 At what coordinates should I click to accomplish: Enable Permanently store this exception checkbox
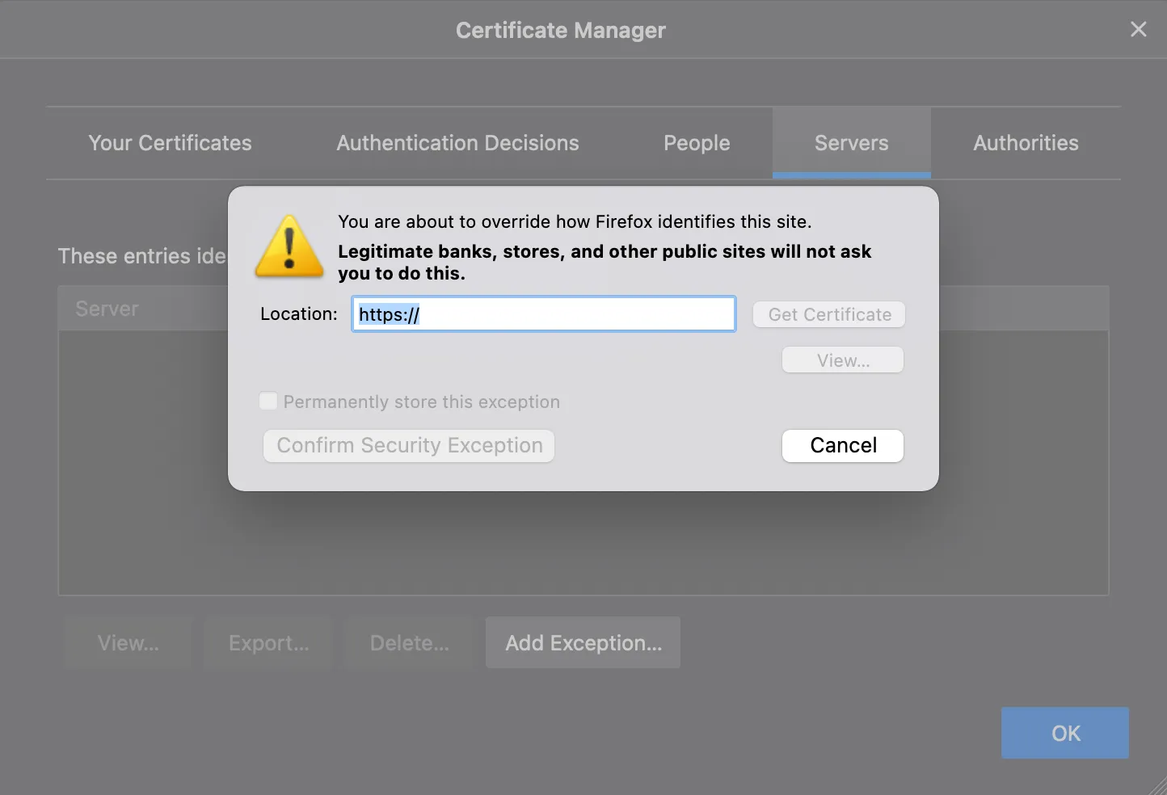pyautogui.click(x=268, y=402)
